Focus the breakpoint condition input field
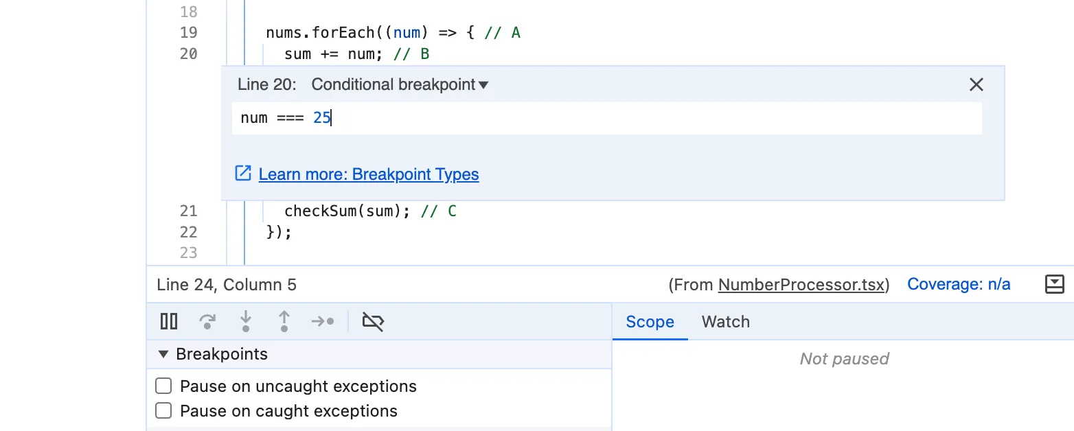The width and height of the screenshot is (1074, 431). (607, 118)
